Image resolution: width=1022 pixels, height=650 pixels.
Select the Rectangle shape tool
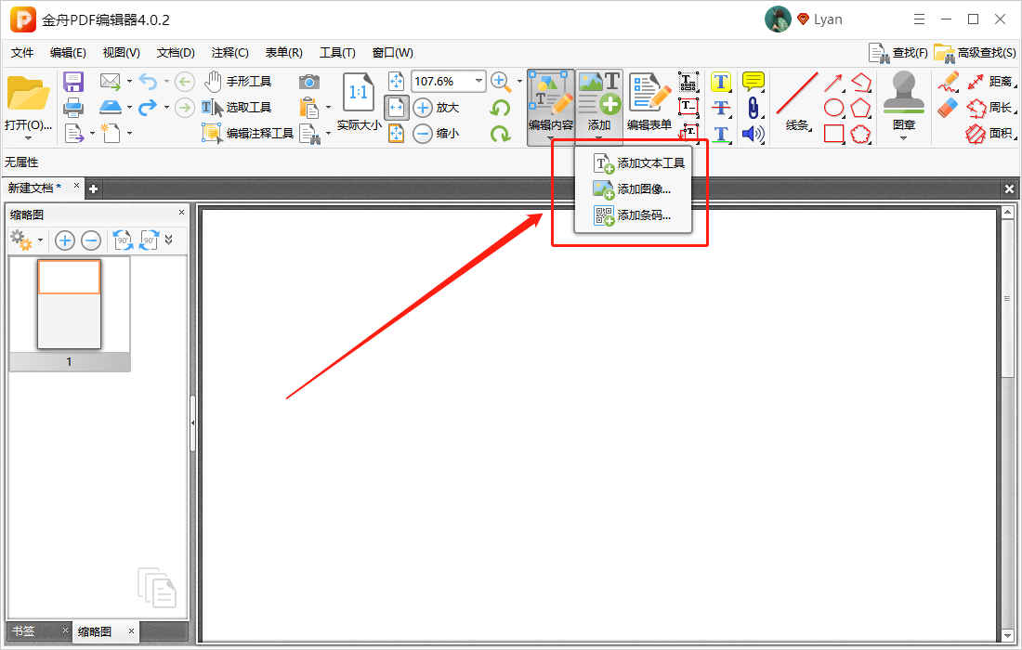[834, 134]
